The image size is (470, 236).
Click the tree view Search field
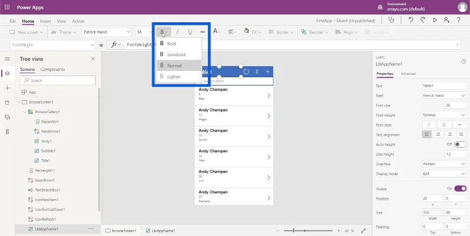coord(58,80)
